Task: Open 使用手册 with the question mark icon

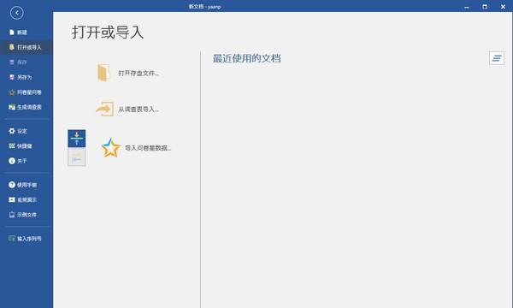Action: (x=23, y=185)
